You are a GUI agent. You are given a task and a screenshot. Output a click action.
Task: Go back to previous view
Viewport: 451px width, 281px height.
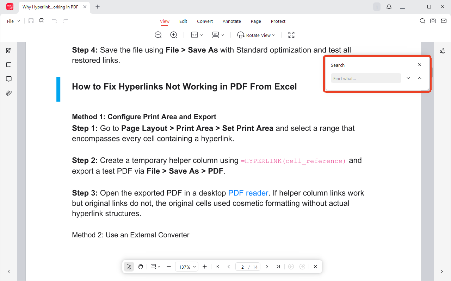coord(291,267)
